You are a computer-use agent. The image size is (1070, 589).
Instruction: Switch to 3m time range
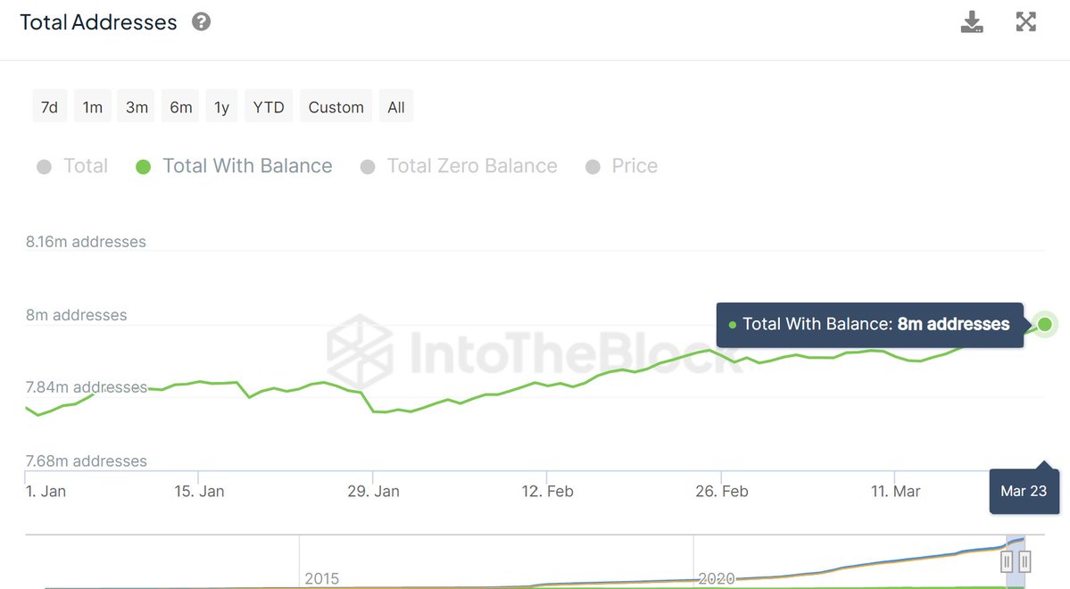(x=137, y=107)
